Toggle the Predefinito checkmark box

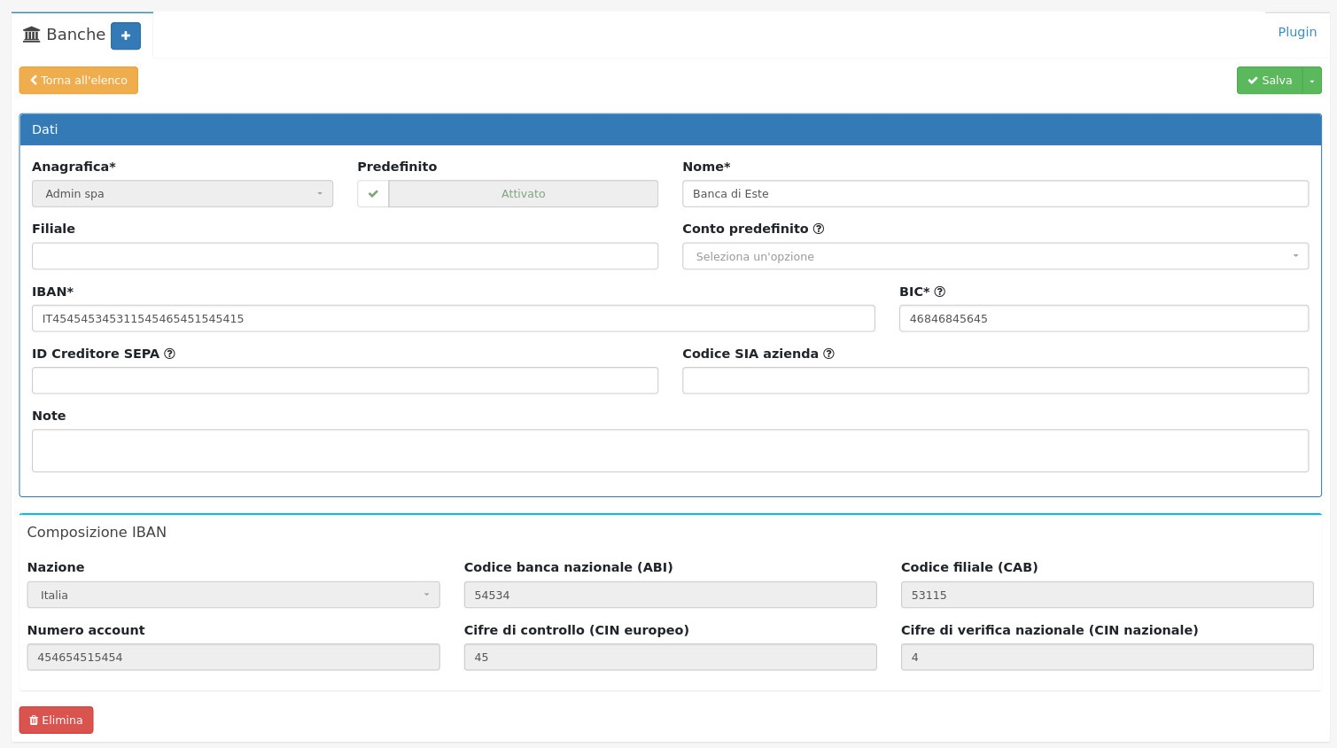pyautogui.click(x=373, y=194)
